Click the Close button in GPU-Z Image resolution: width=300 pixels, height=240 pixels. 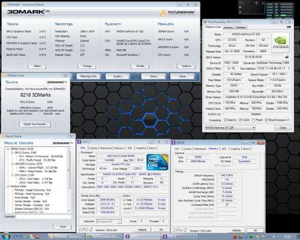coord(283,128)
